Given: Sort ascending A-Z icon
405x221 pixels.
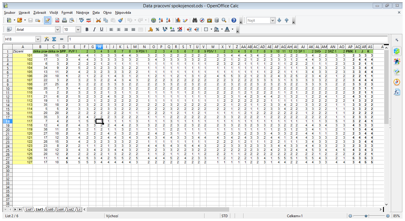Looking at the screenshot, I should point(161,20).
